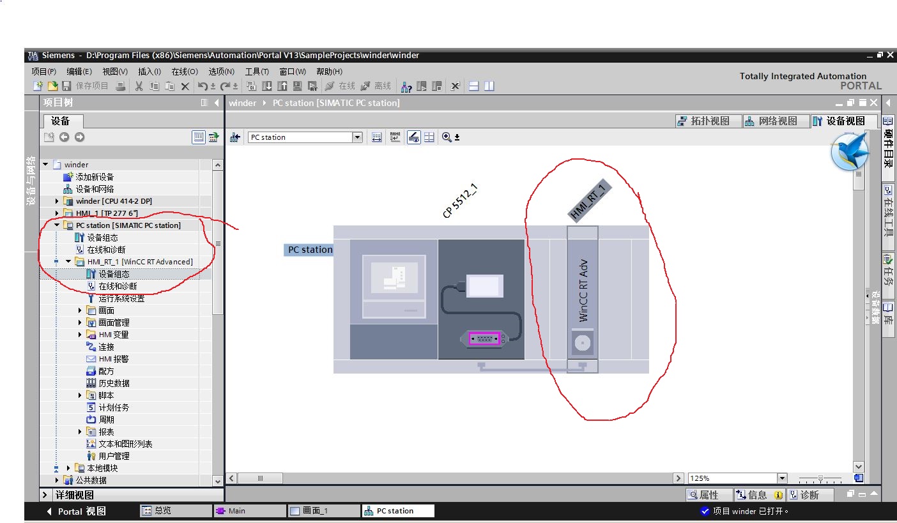Switch to Portal 视图 view

click(x=76, y=511)
